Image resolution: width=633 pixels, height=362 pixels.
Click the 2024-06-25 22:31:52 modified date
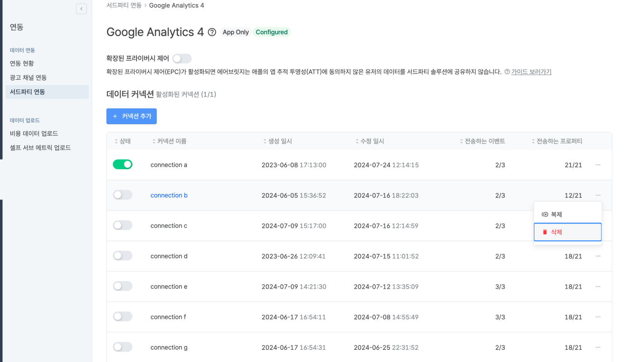click(x=386, y=348)
